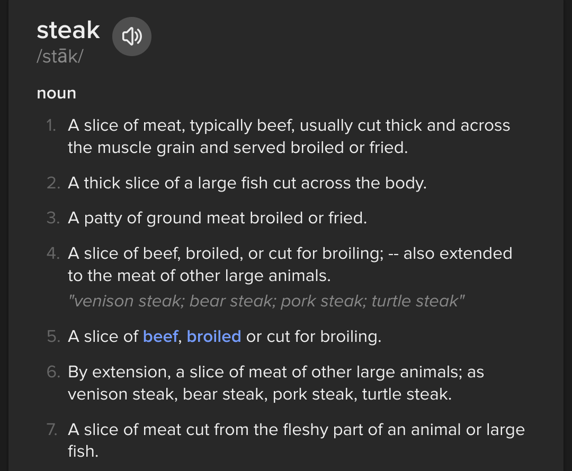This screenshot has width=572, height=471.
Task: Click the 'By extension' definition six
Action: point(275,383)
